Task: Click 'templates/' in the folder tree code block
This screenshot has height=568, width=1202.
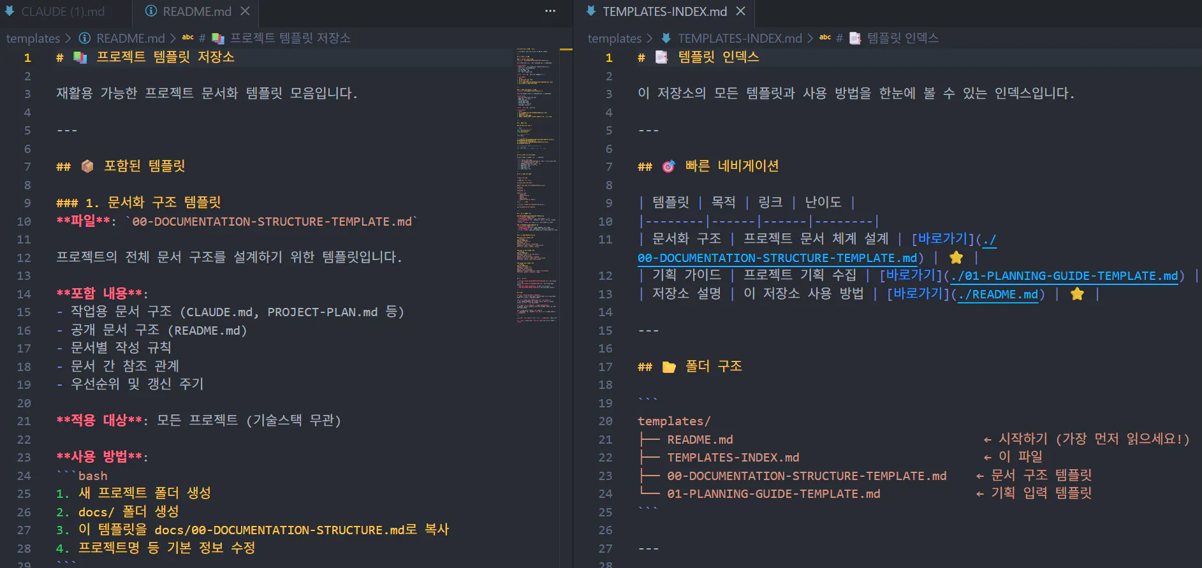Action: click(x=674, y=421)
